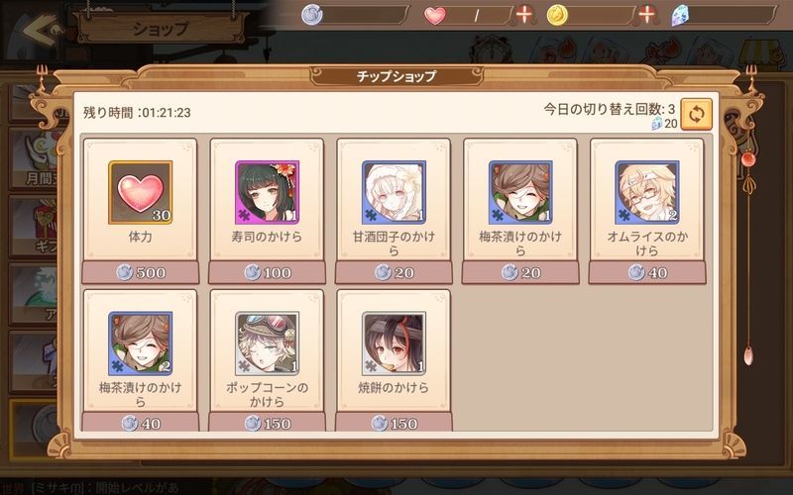Add stamina with the heart plus button

coord(524,15)
